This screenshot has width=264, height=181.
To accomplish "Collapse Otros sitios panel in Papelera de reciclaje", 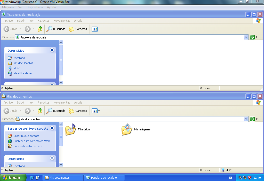I will (52, 50).
